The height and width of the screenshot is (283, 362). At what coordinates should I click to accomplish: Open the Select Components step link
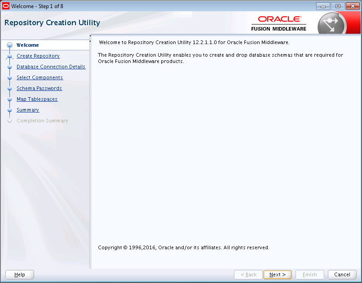pos(40,77)
